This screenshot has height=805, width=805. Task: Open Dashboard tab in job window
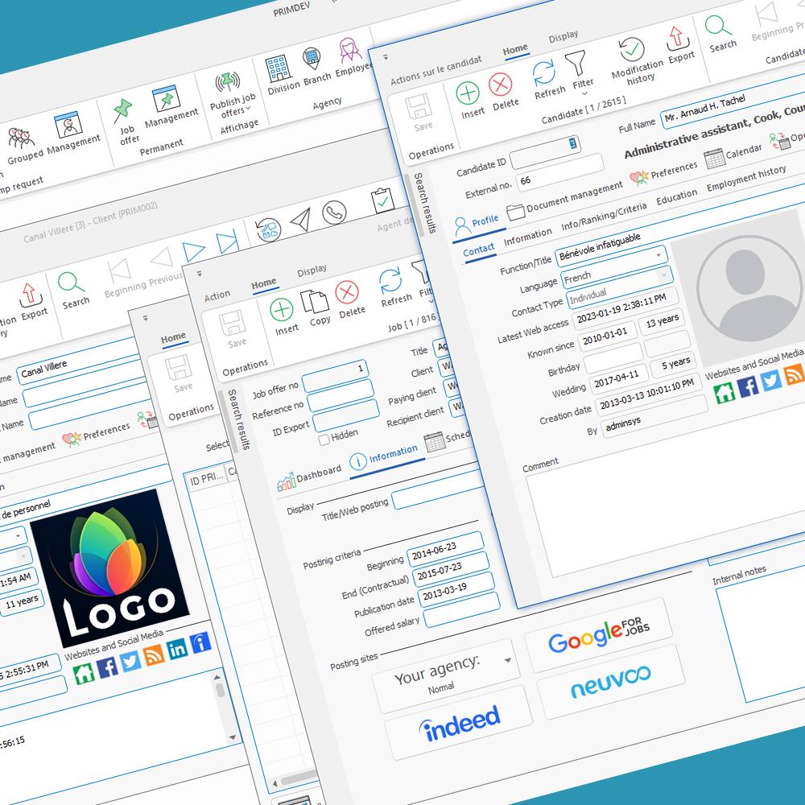coord(309,478)
